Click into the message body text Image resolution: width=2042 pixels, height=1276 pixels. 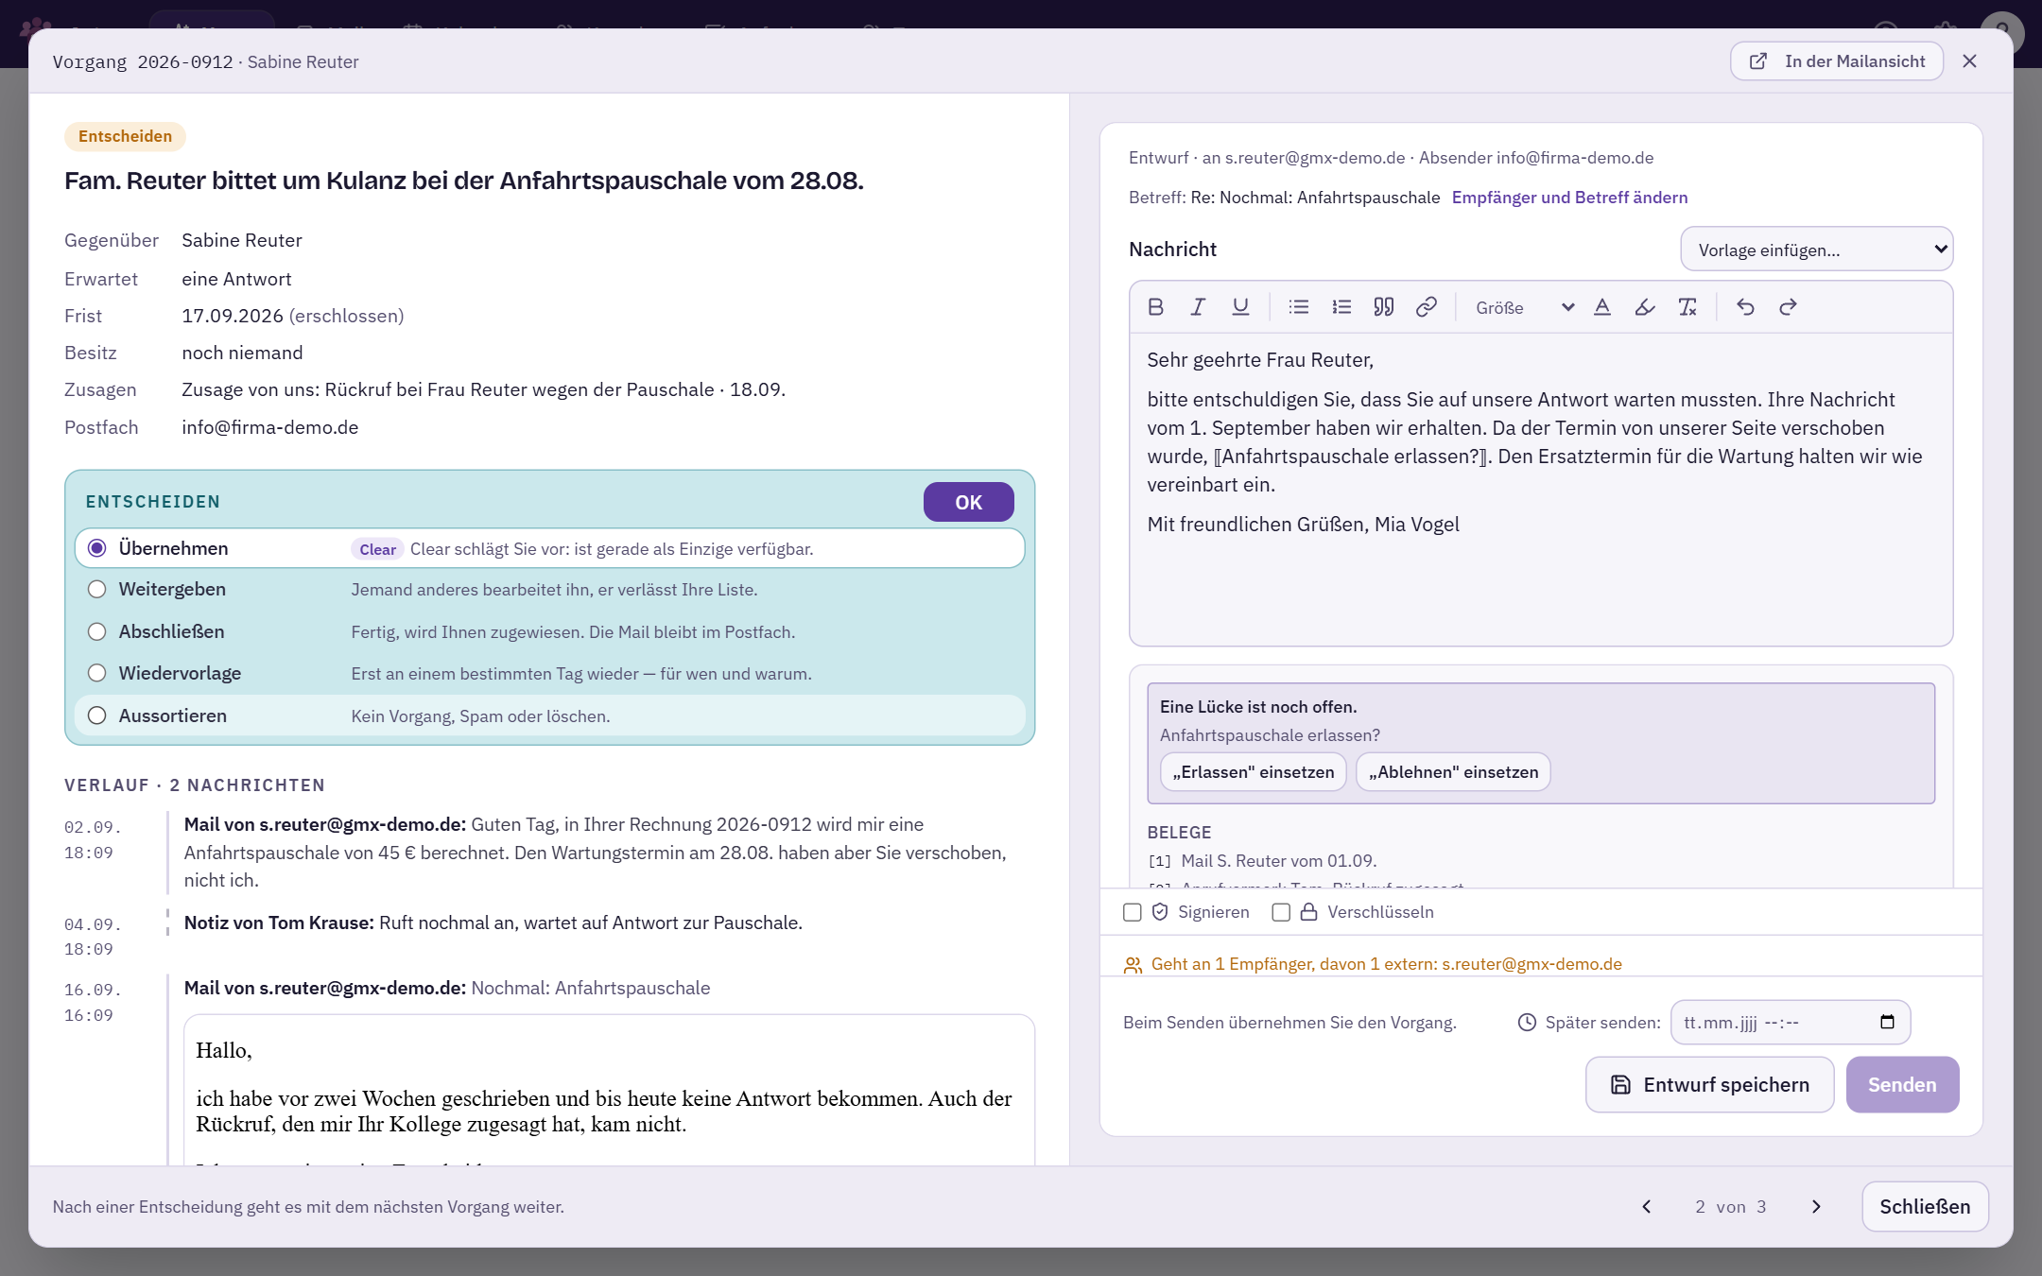(1541, 489)
